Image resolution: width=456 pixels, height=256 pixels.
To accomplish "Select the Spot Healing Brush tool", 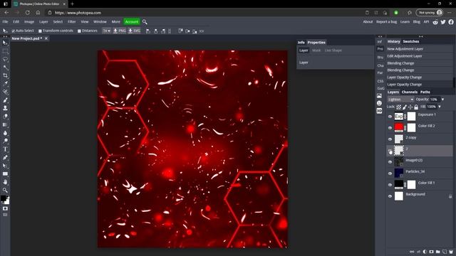I will pos(5,92).
